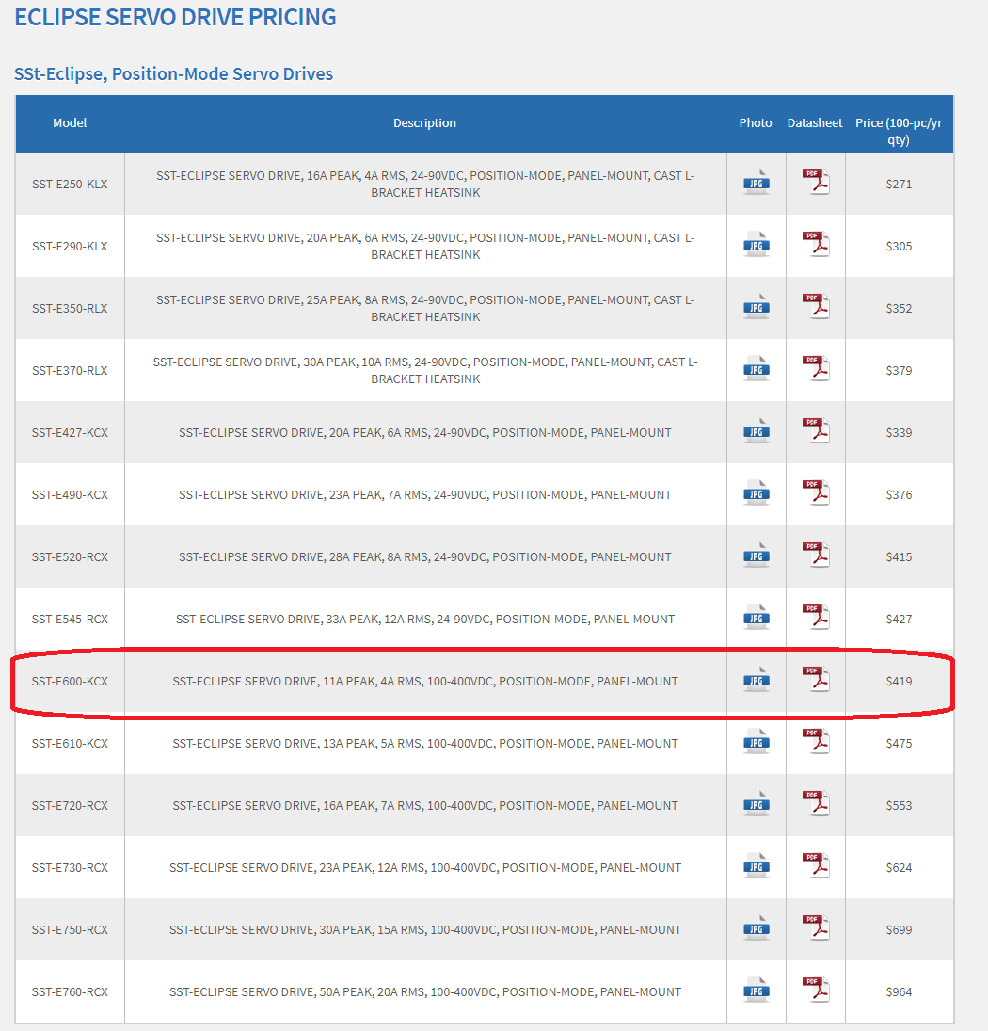Image resolution: width=988 pixels, height=1031 pixels.
Task: View JPG photo of SST-E730-RCX
Action: [x=757, y=865]
